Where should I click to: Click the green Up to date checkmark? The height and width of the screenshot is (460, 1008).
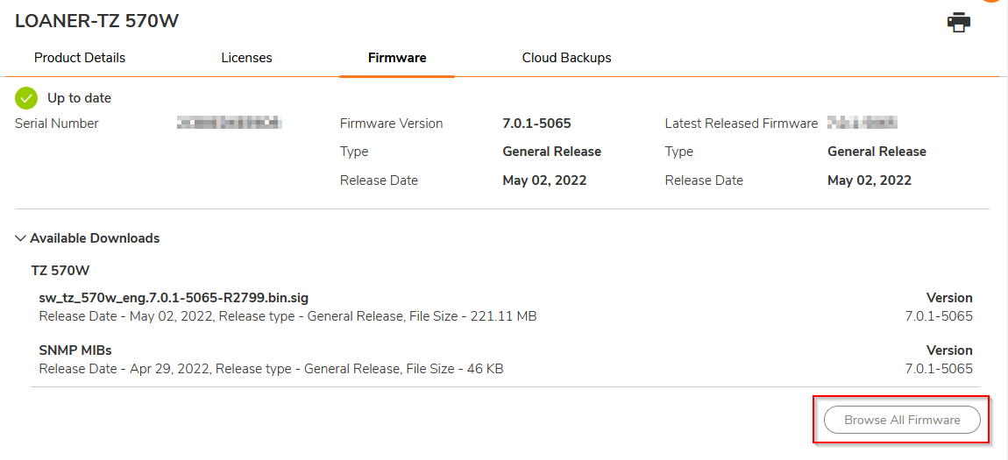pos(26,98)
